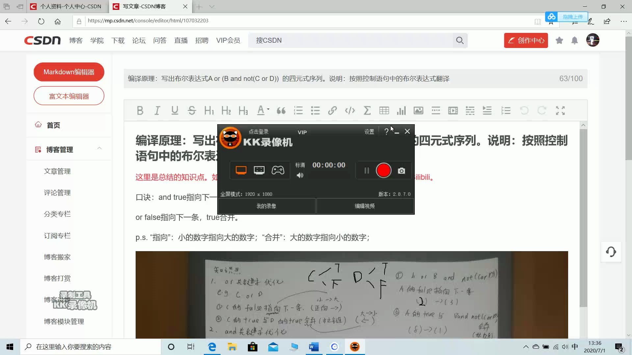Insert a formula using the sigma icon
Viewport: 632px width, 355px height.
click(367, 110)
